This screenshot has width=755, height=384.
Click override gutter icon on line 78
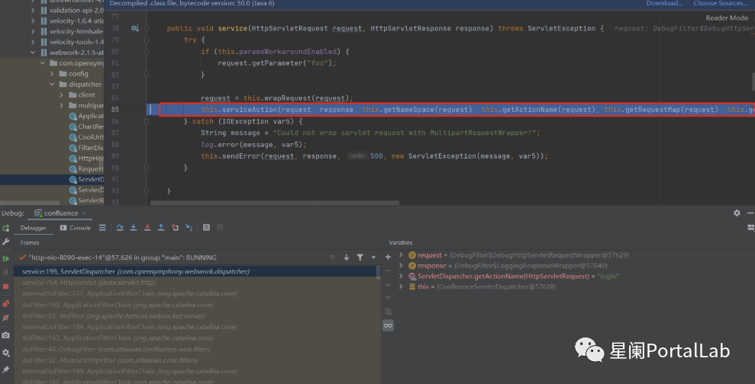[134, 28]
